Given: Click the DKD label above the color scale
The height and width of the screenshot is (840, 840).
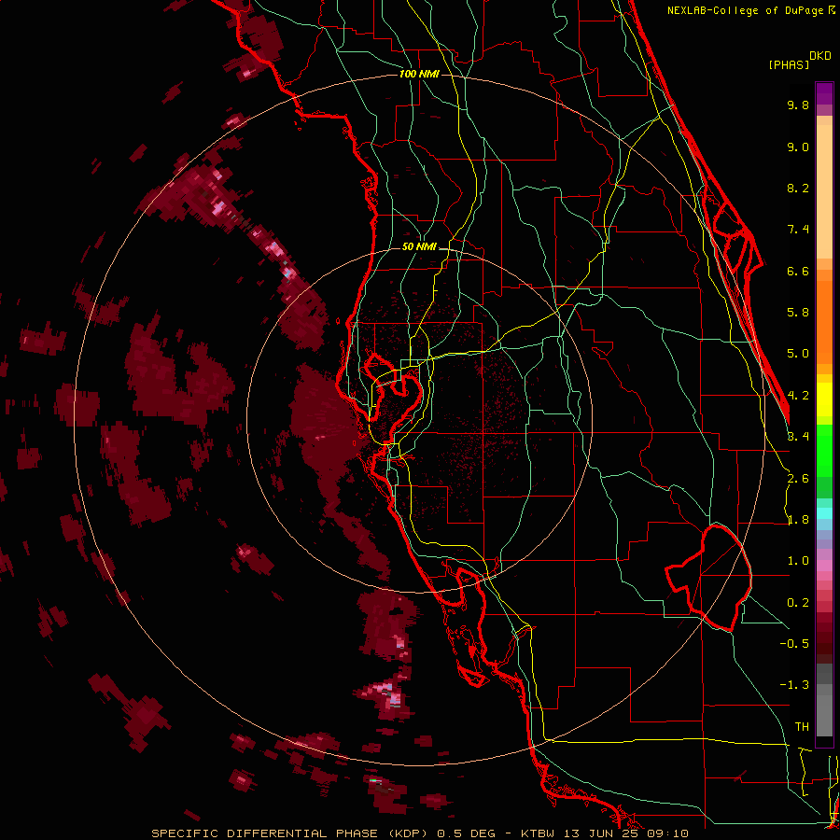Looking at the screenshot, I should pos(819,56).
